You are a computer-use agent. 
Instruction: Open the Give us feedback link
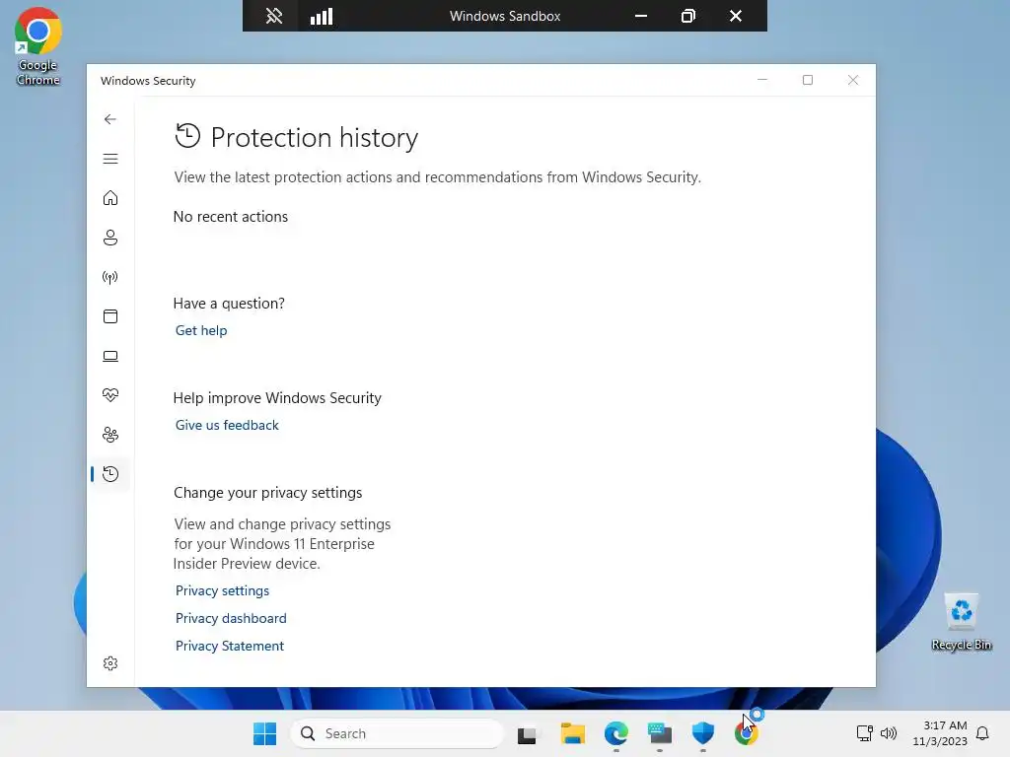click(227, 425)
